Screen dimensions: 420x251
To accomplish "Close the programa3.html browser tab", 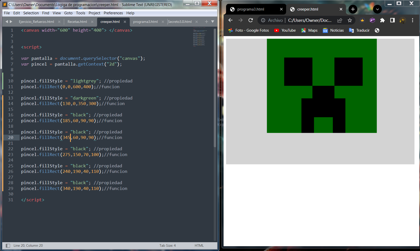I will pyautogui.click(x=281, y=9).
